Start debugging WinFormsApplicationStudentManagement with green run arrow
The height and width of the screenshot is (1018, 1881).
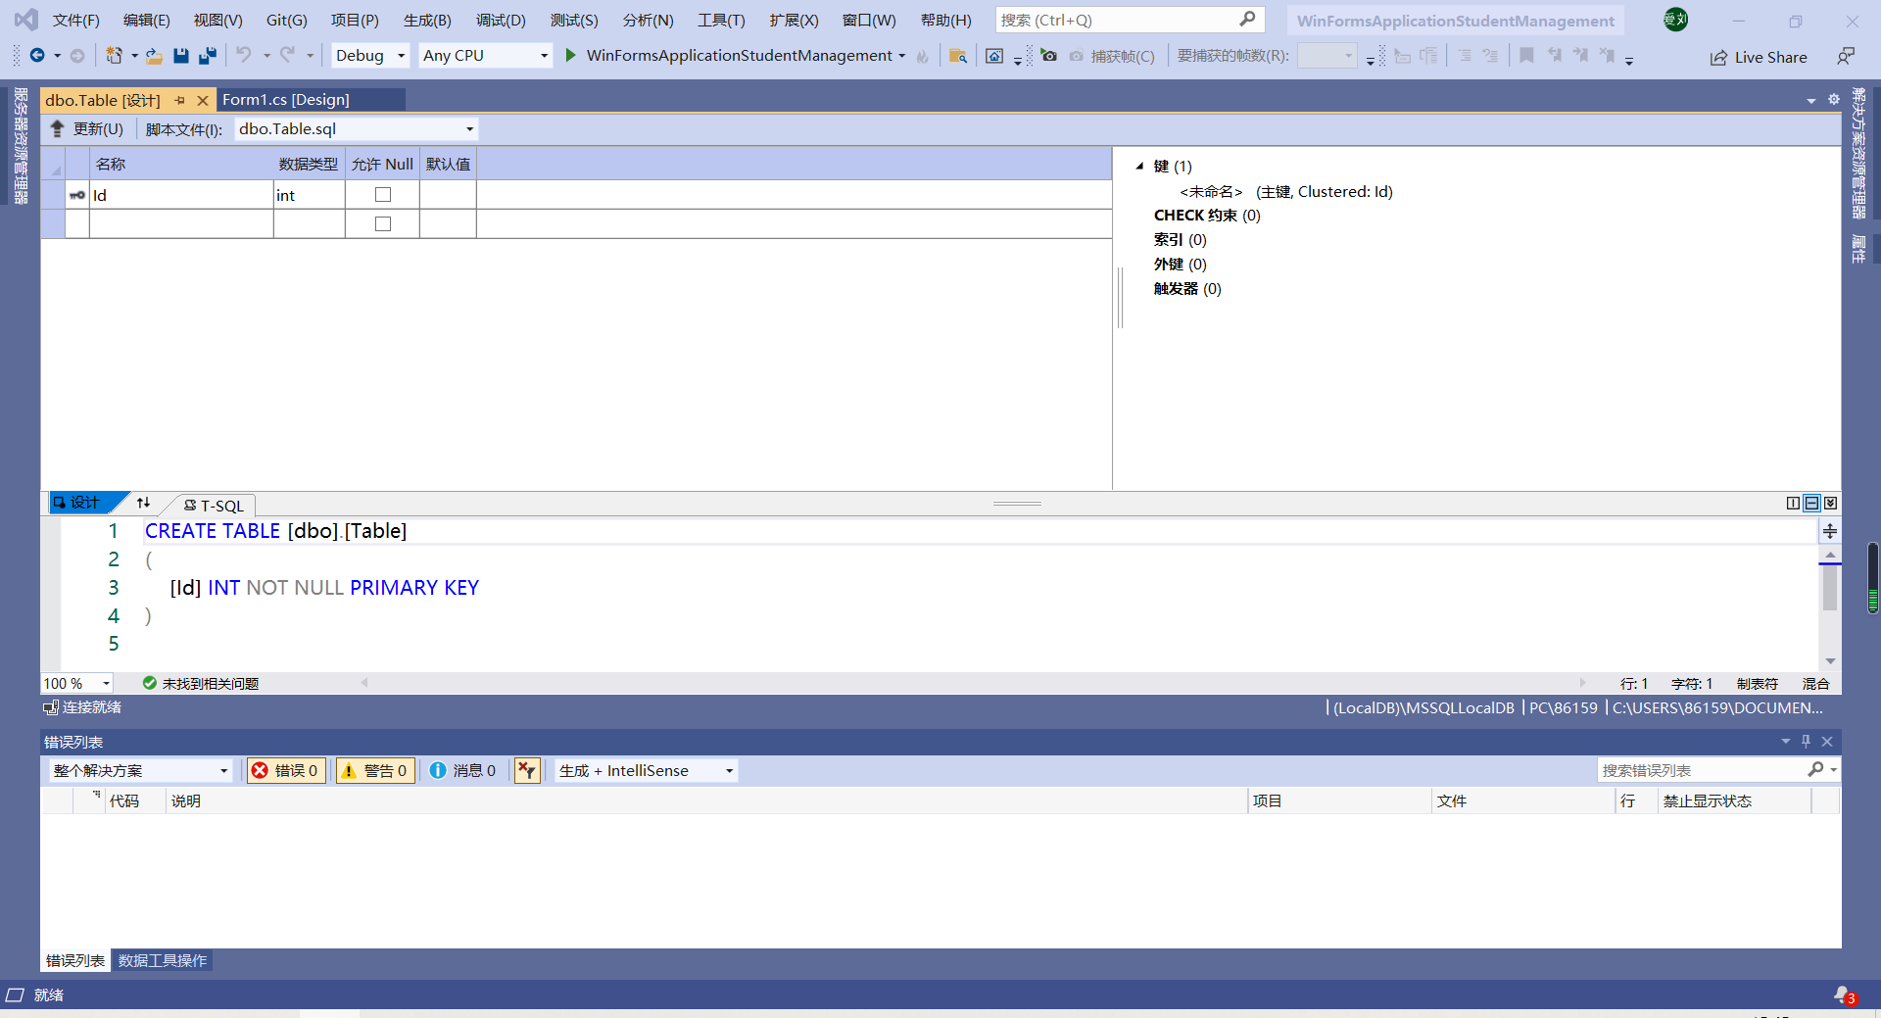pos(571,55)
